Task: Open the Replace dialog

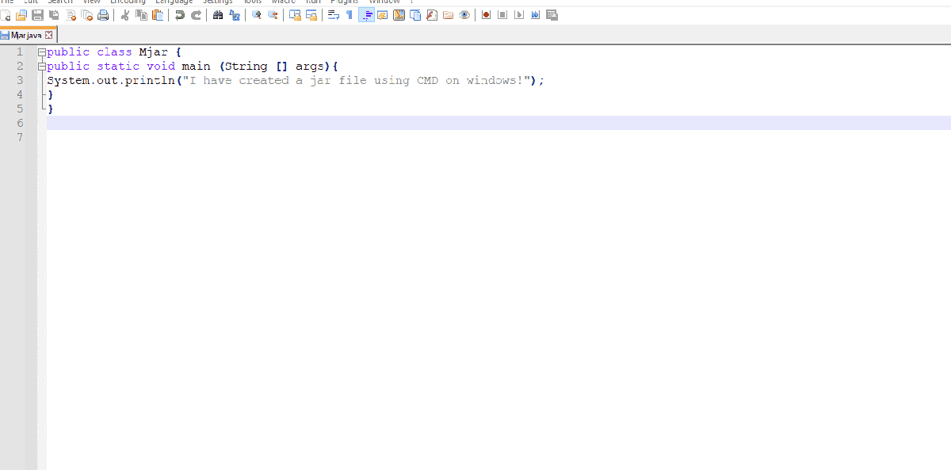Action: [235, 14]
